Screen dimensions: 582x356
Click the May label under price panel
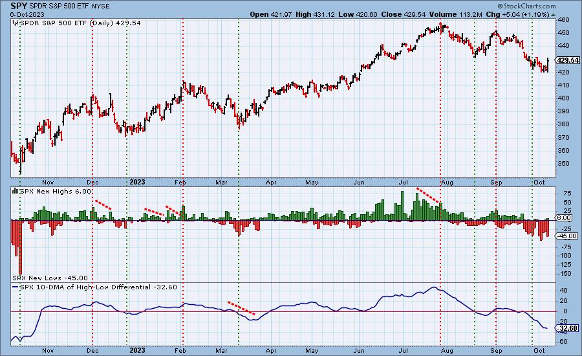pyautogui.click(x=312, y=183)
